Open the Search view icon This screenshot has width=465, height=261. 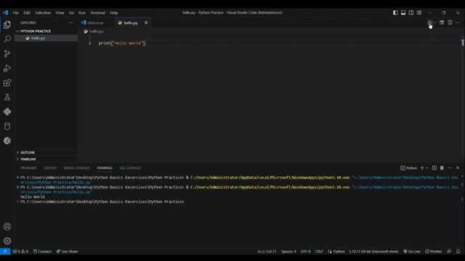pos(7,39)
